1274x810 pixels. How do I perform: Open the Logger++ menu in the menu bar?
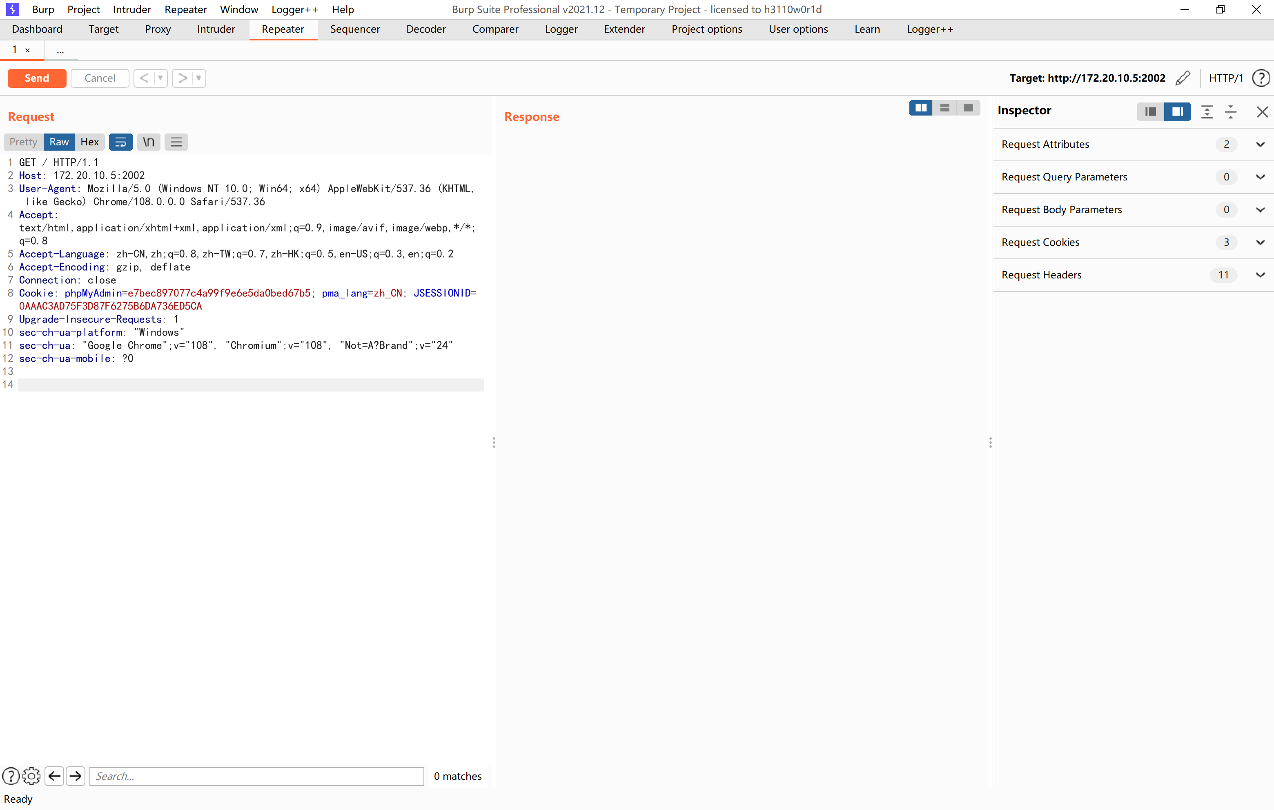pos(294,9)
